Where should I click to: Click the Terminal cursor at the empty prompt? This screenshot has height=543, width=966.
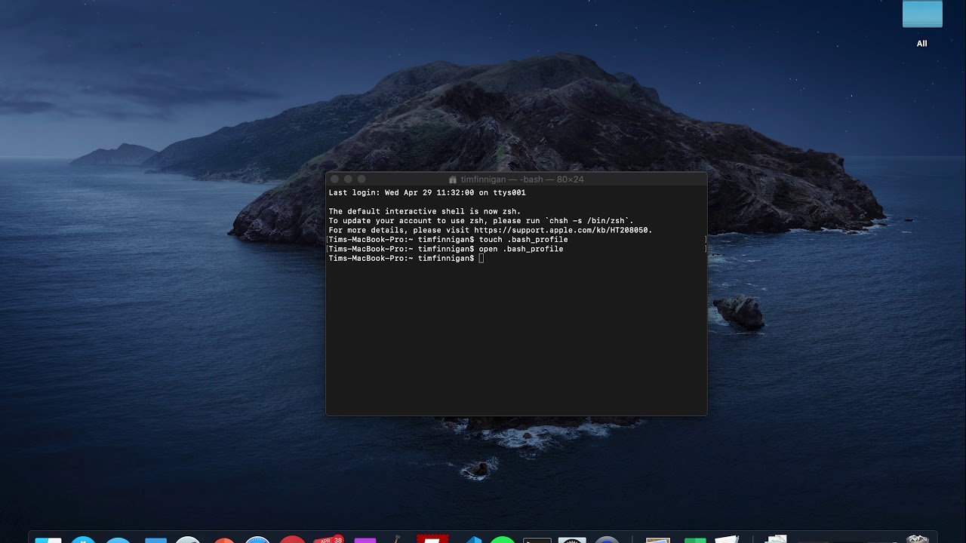click(481, 259)
